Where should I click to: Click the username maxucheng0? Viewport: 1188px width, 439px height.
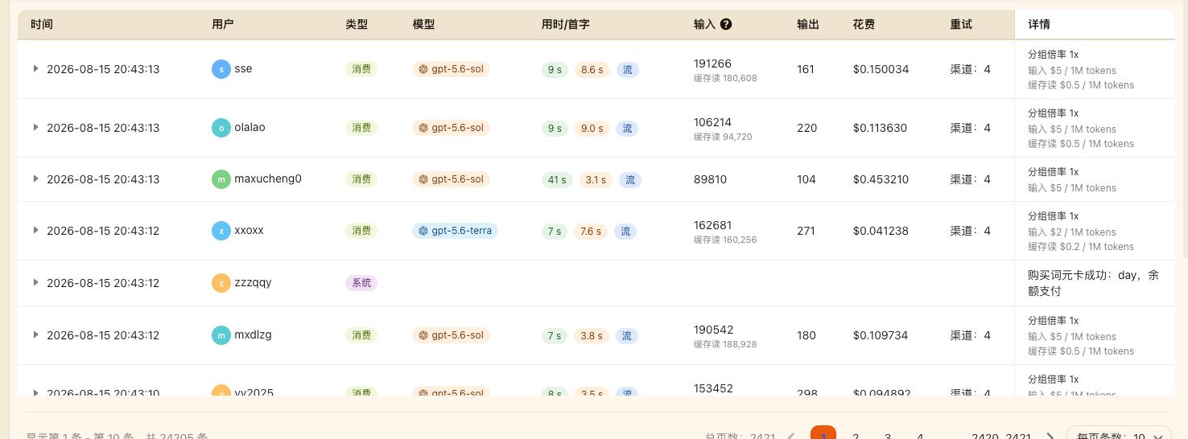tap(268, 178)
